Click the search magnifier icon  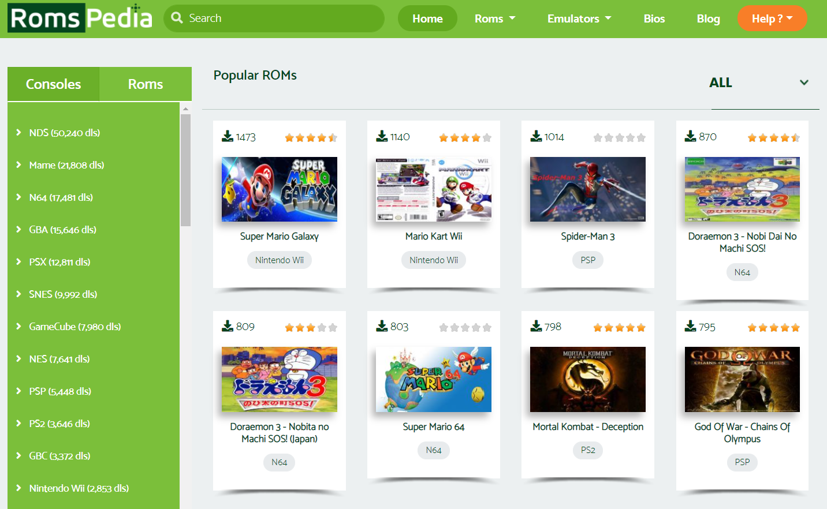point(177,18)
